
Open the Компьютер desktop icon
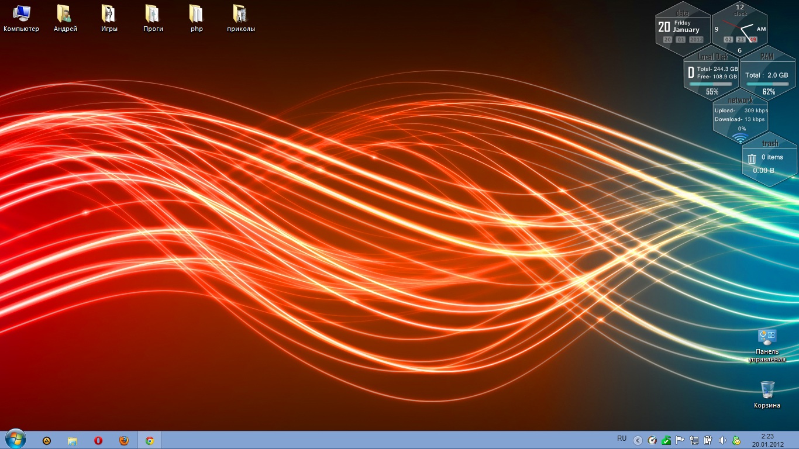point(21,14)
